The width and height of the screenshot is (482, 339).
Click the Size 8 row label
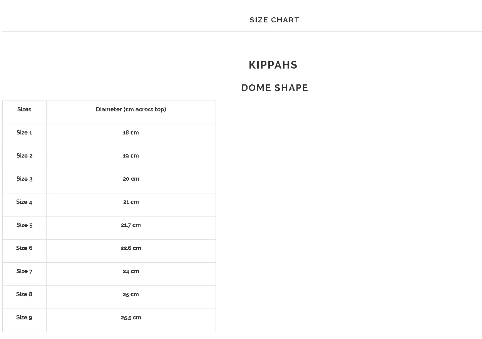point(24,294)
